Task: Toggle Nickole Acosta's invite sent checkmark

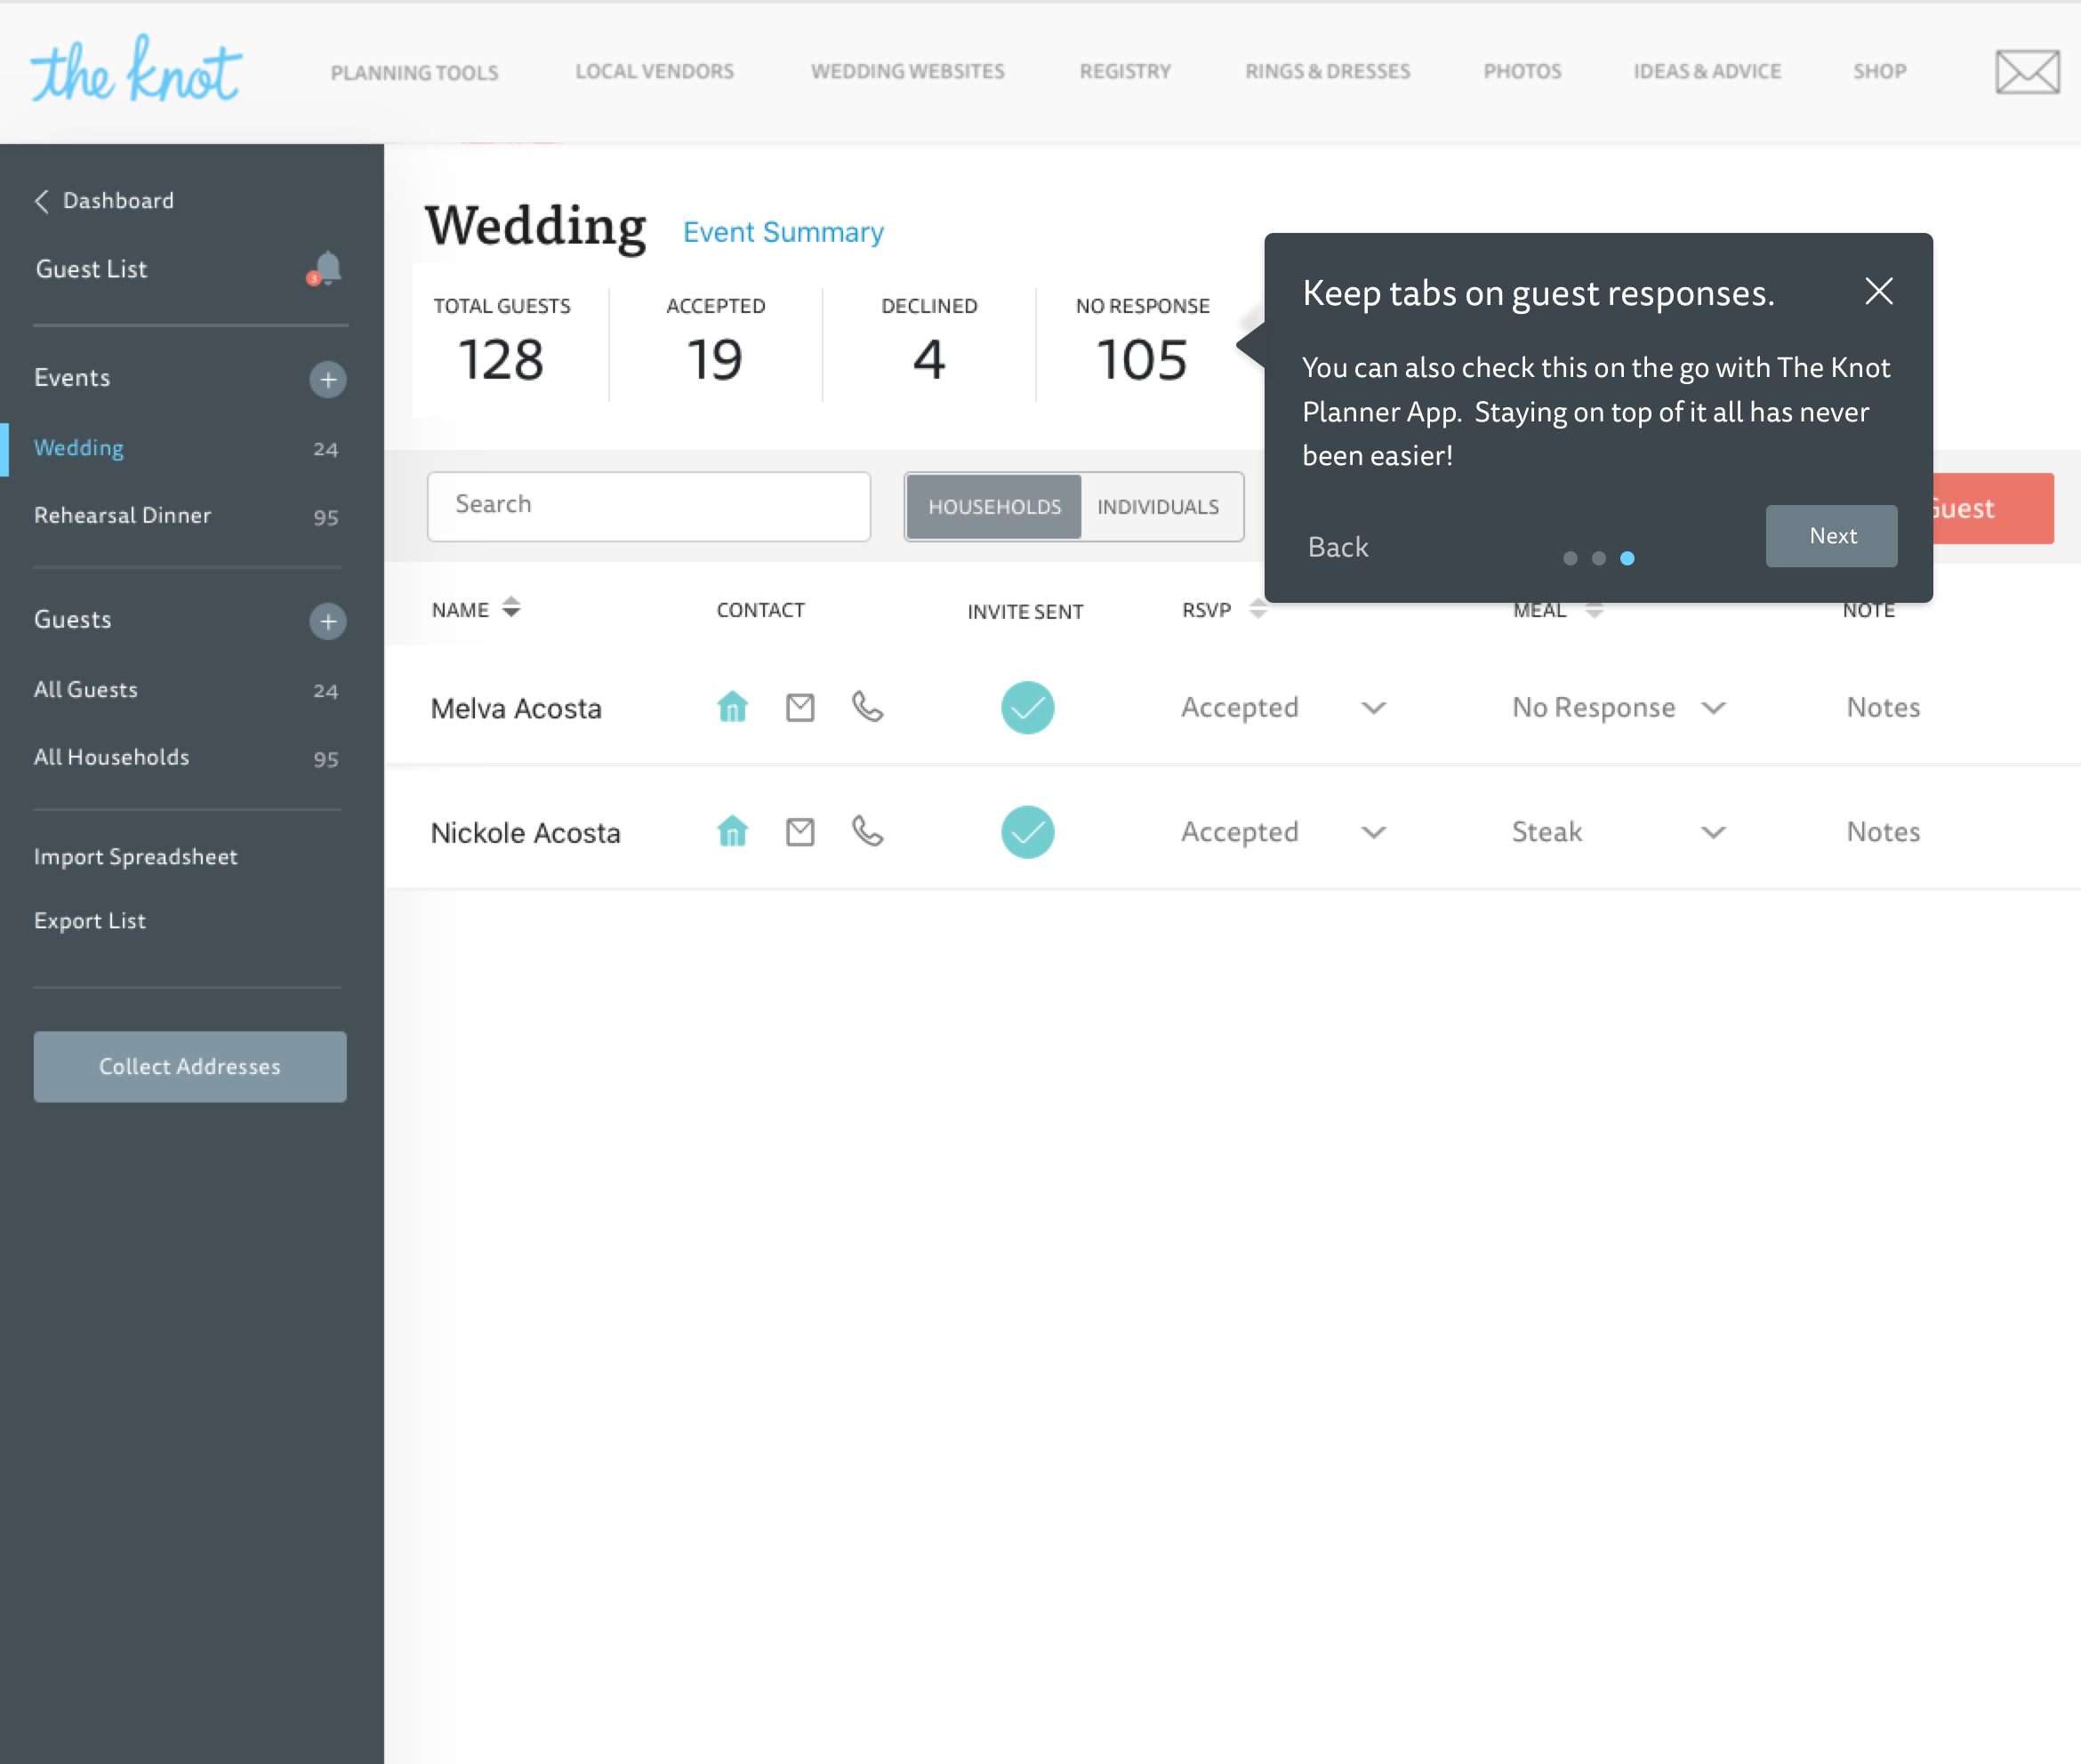Action: (1027, 832)
